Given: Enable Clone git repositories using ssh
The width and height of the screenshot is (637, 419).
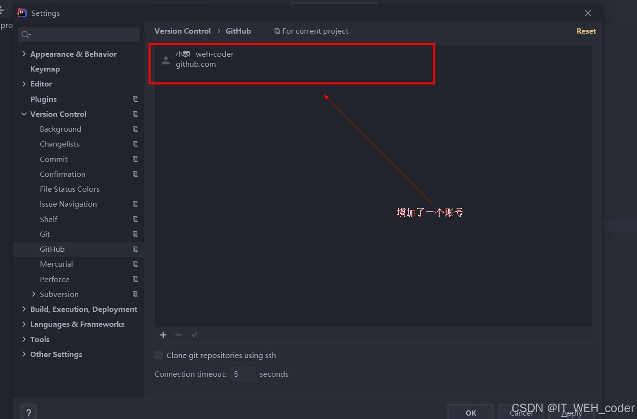Looking at the screenshot, I should 158,356.
